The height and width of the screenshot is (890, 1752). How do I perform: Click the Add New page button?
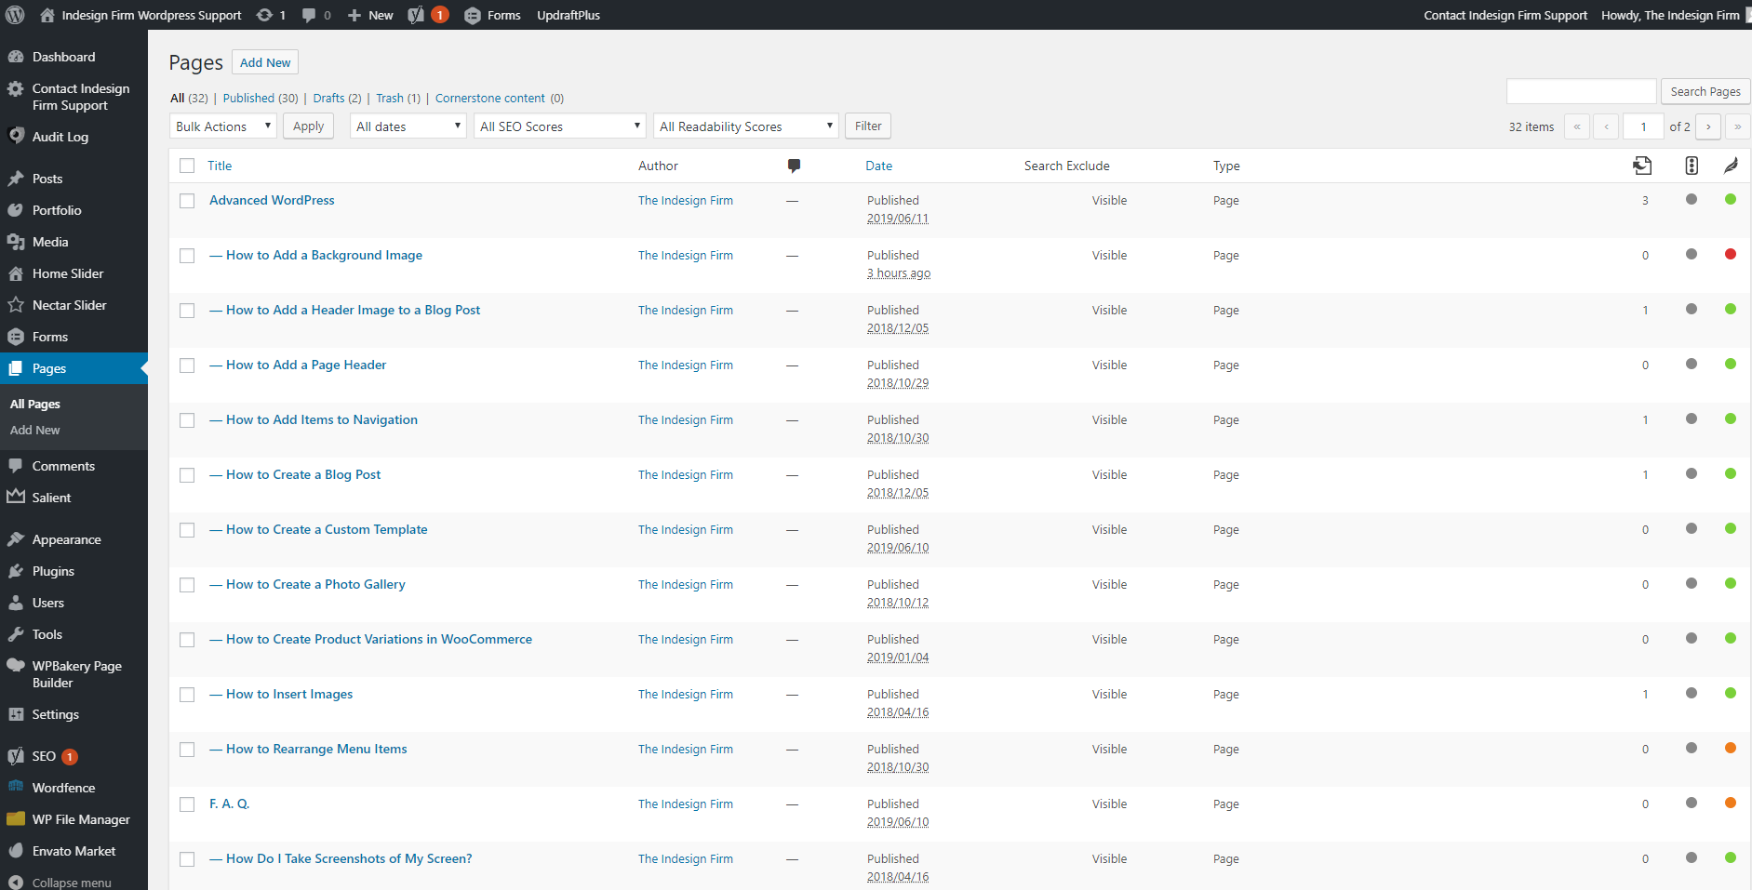click(x=265, y=62)
